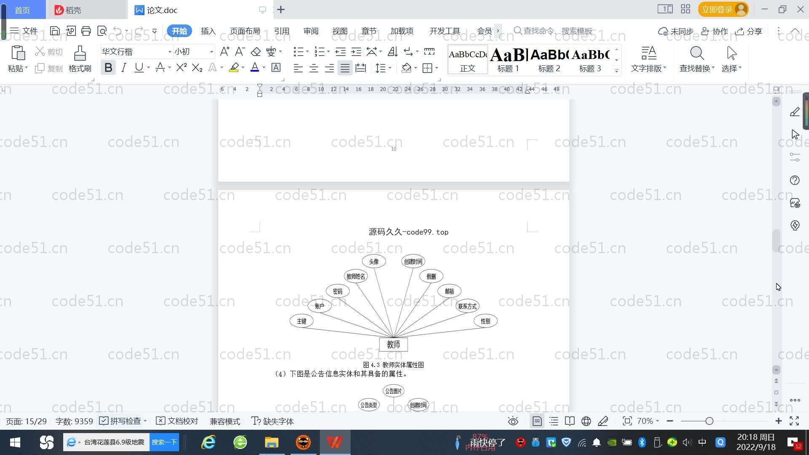This screenshot has height=455, width=809.
Task: Decrease paragraph indent
Action: coord(340,51)
